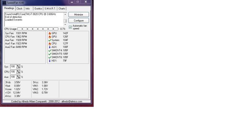
Task: Click the log box scroll up arrow
Action: 65,14
